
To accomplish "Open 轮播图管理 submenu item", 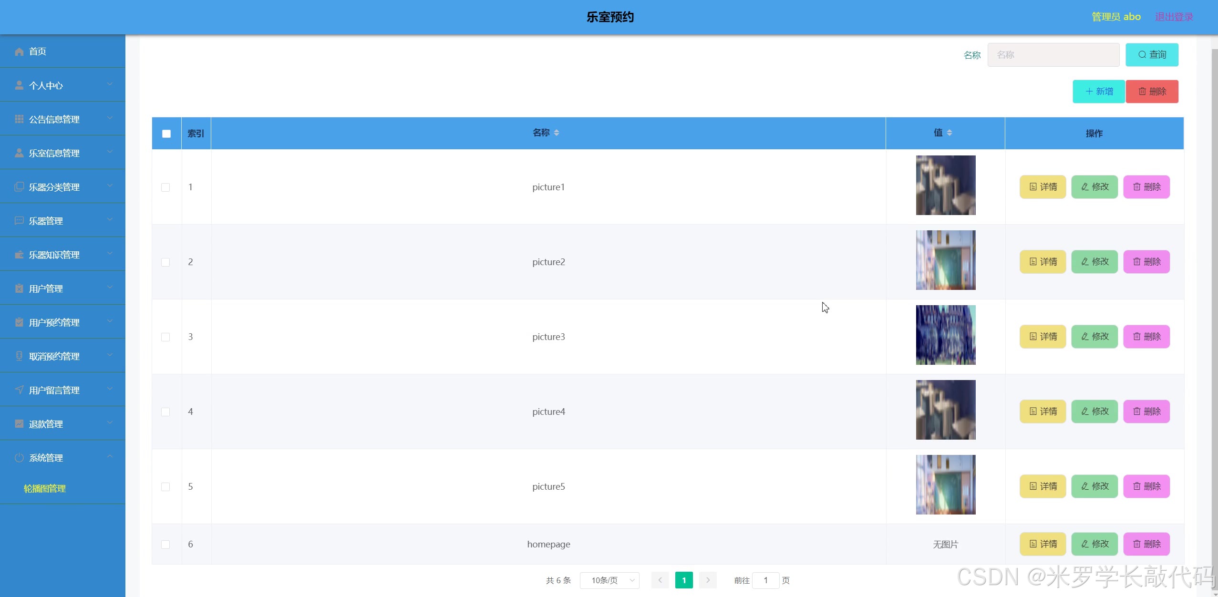I will [45, 488].
